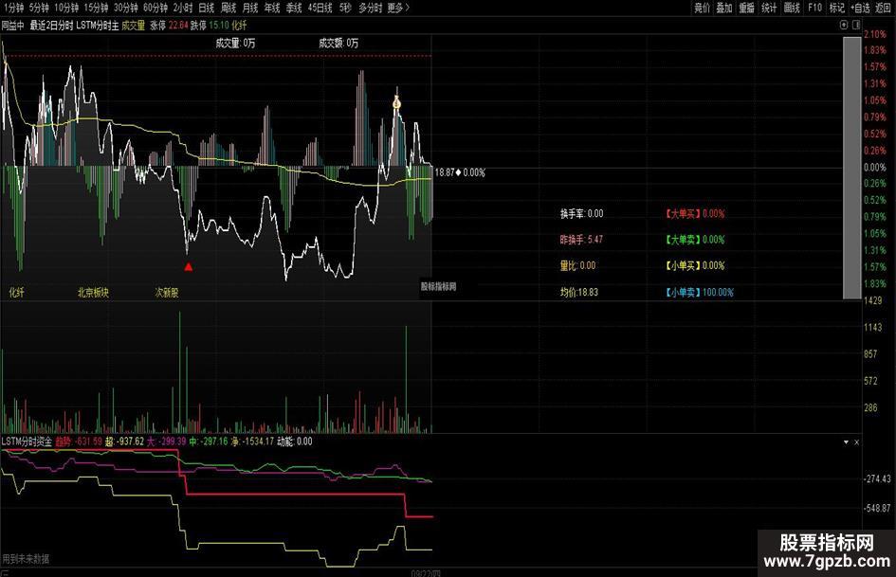Click the red triangle buy marker
896x577 pixels.
point(189,267)
